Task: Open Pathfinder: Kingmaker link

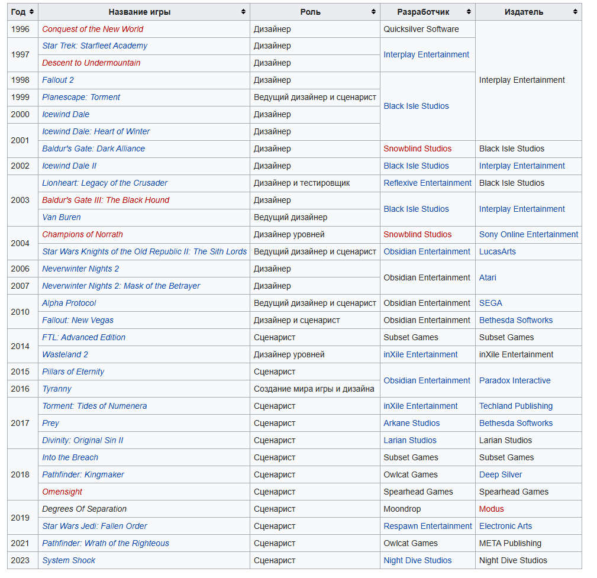Action: coord(83,474)
